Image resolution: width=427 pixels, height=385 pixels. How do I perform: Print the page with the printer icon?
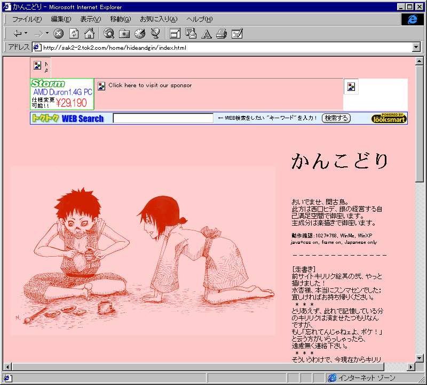pos(222,34)
